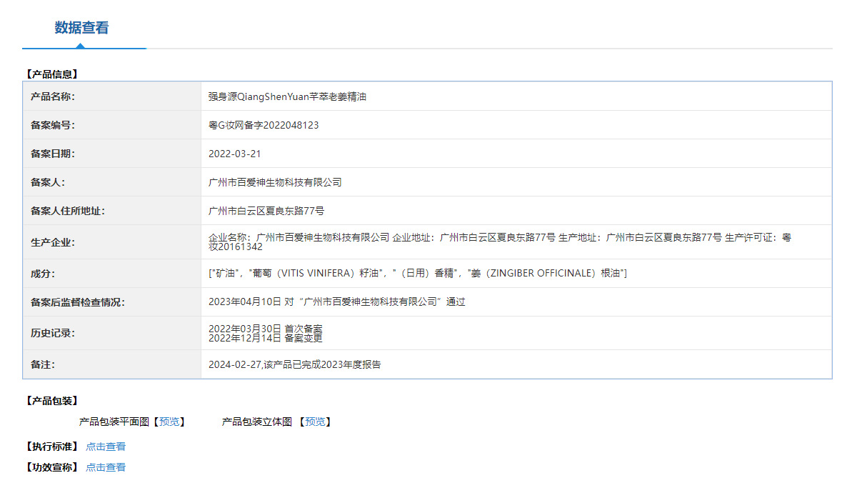852x493 pixels.
Task: Select 备案人 value 广州市百爱神生物科技有限公司
Action: [275, 183]
